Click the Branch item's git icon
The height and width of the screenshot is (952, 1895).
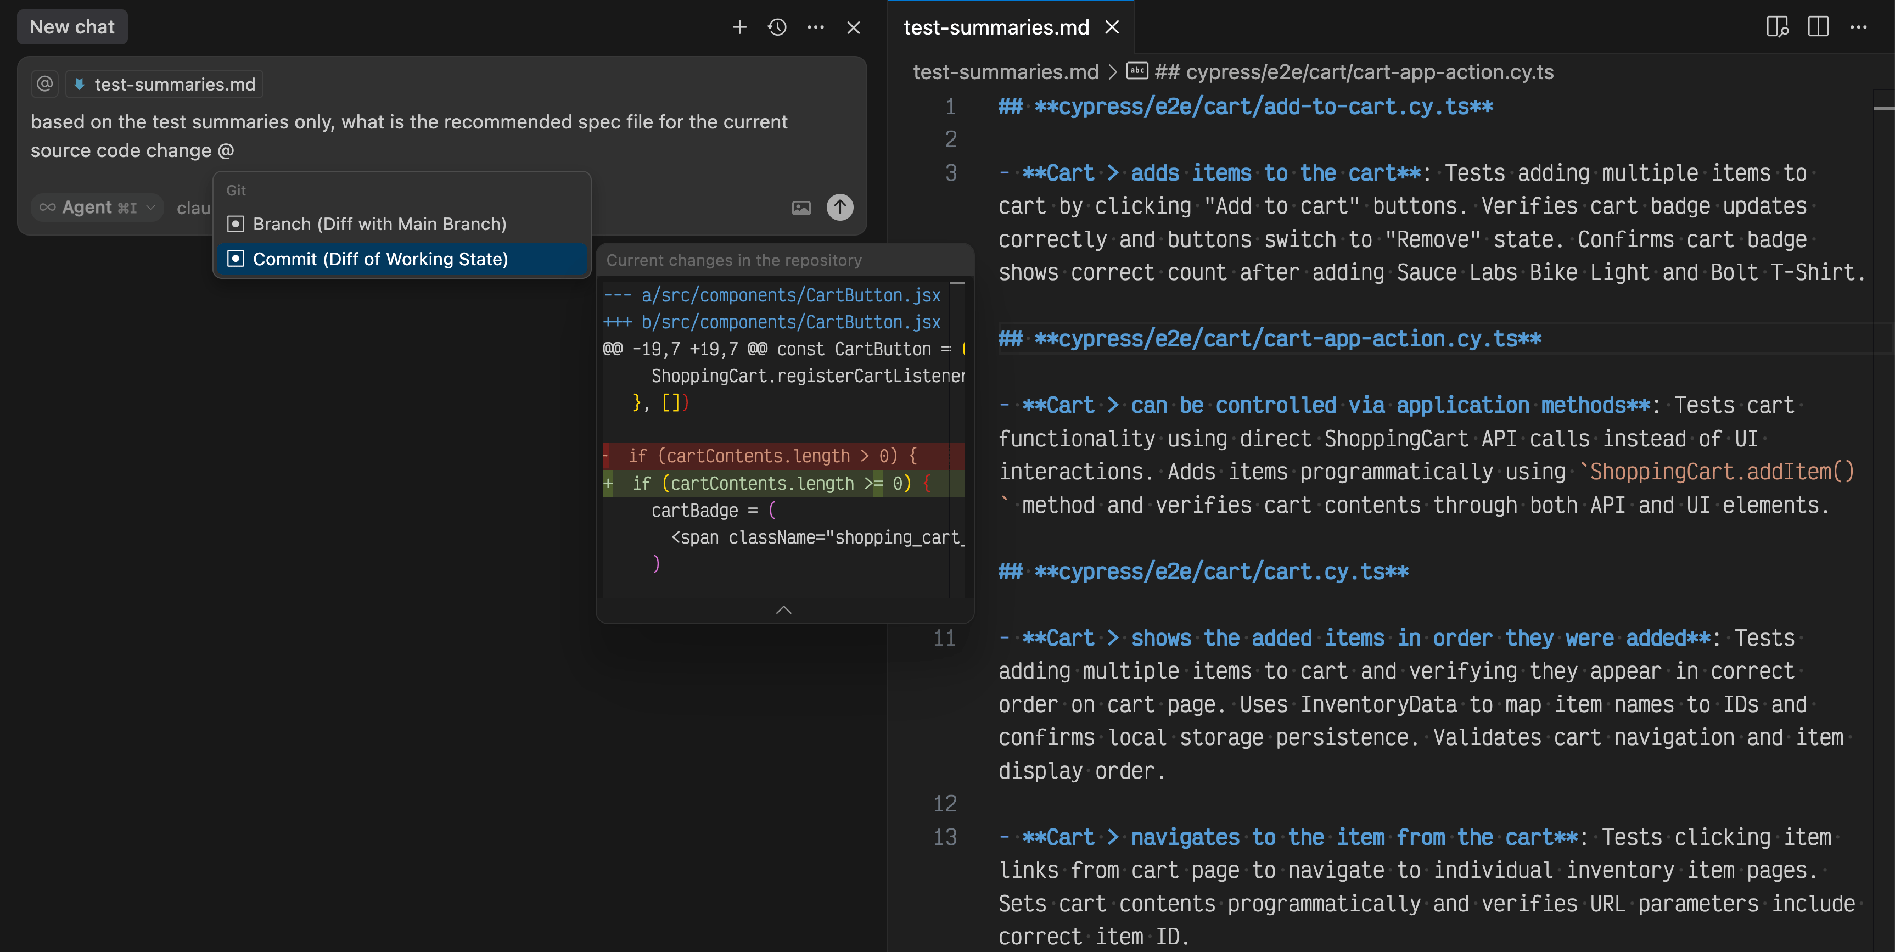(x=236, y=223)
